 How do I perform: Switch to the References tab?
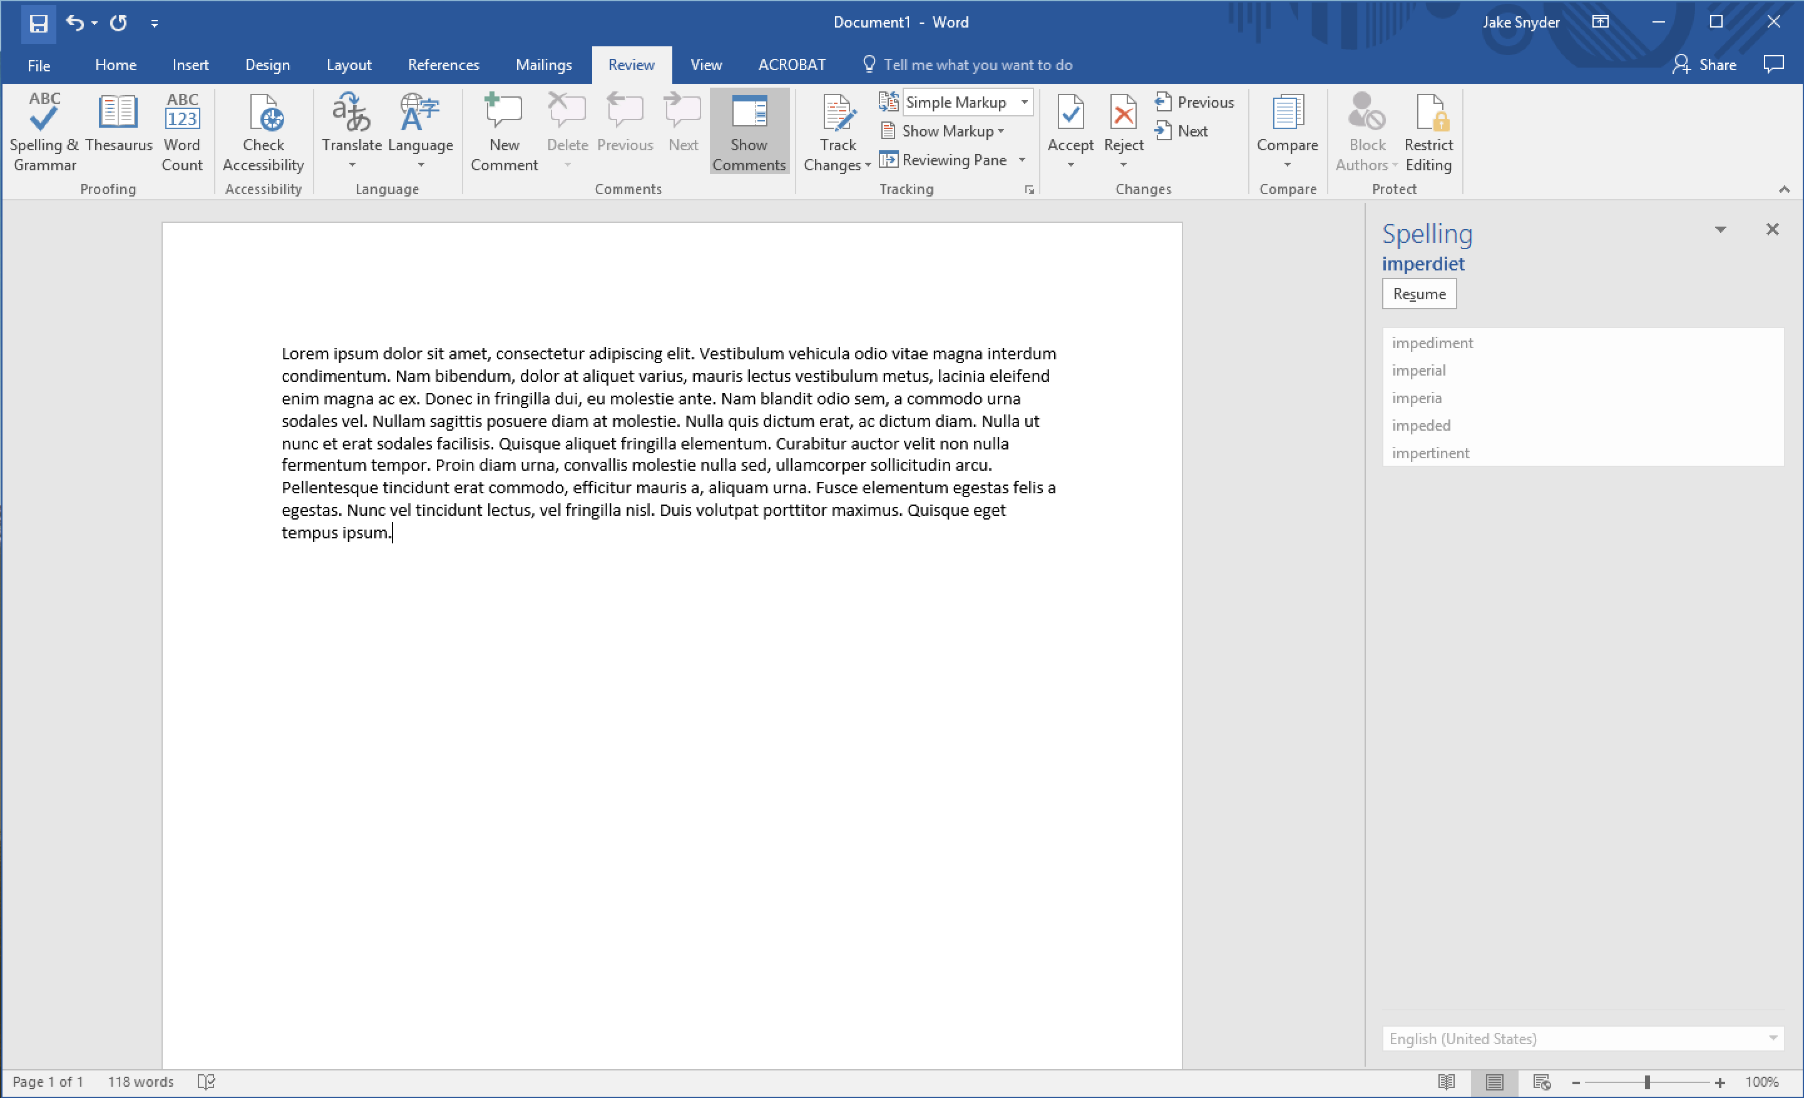tap(444, 65)
